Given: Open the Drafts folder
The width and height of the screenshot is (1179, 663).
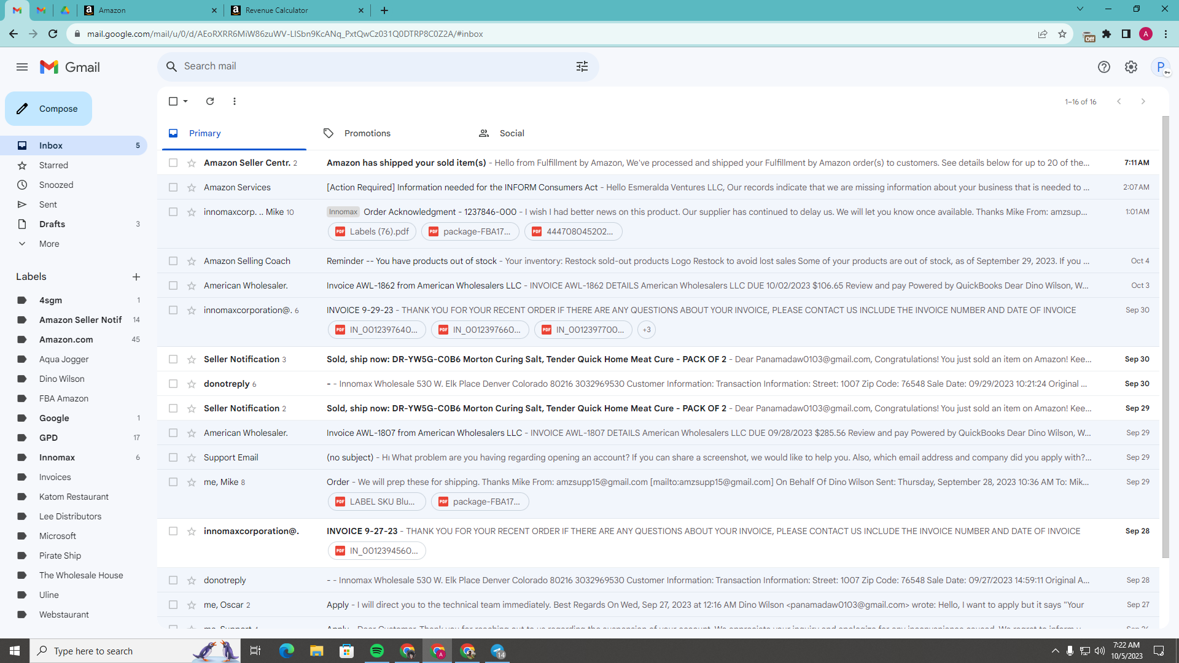Looking at the screenshot, I should [x=74, y=224].
